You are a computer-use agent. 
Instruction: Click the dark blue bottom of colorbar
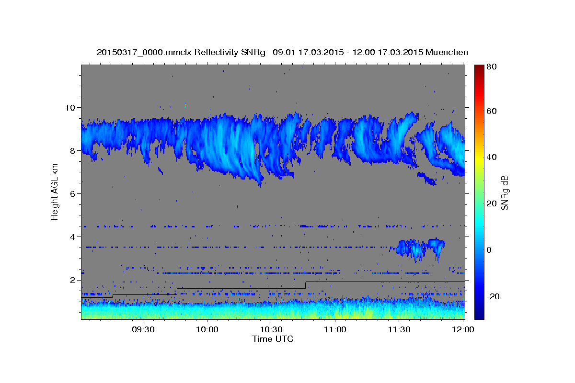coord(479,314)
